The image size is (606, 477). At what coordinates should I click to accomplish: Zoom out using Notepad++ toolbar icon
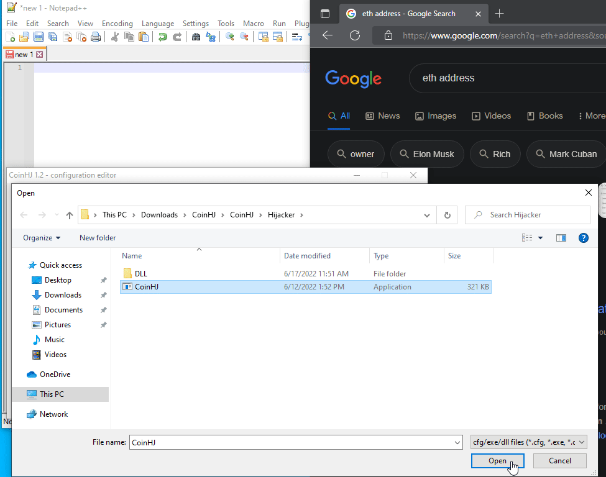click(244, 37)
